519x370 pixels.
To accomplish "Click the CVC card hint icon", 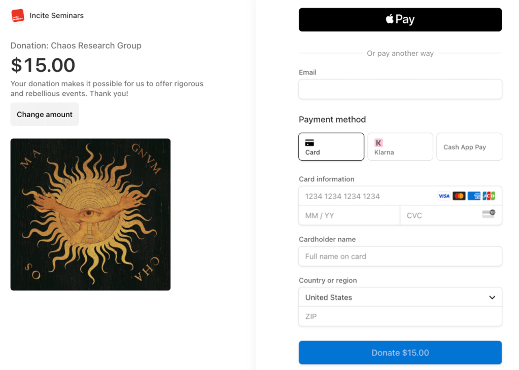I will click(x=489, y=214).
